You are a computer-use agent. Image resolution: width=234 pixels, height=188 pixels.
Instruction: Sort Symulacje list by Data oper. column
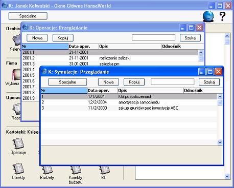click(x=103, y=91)
